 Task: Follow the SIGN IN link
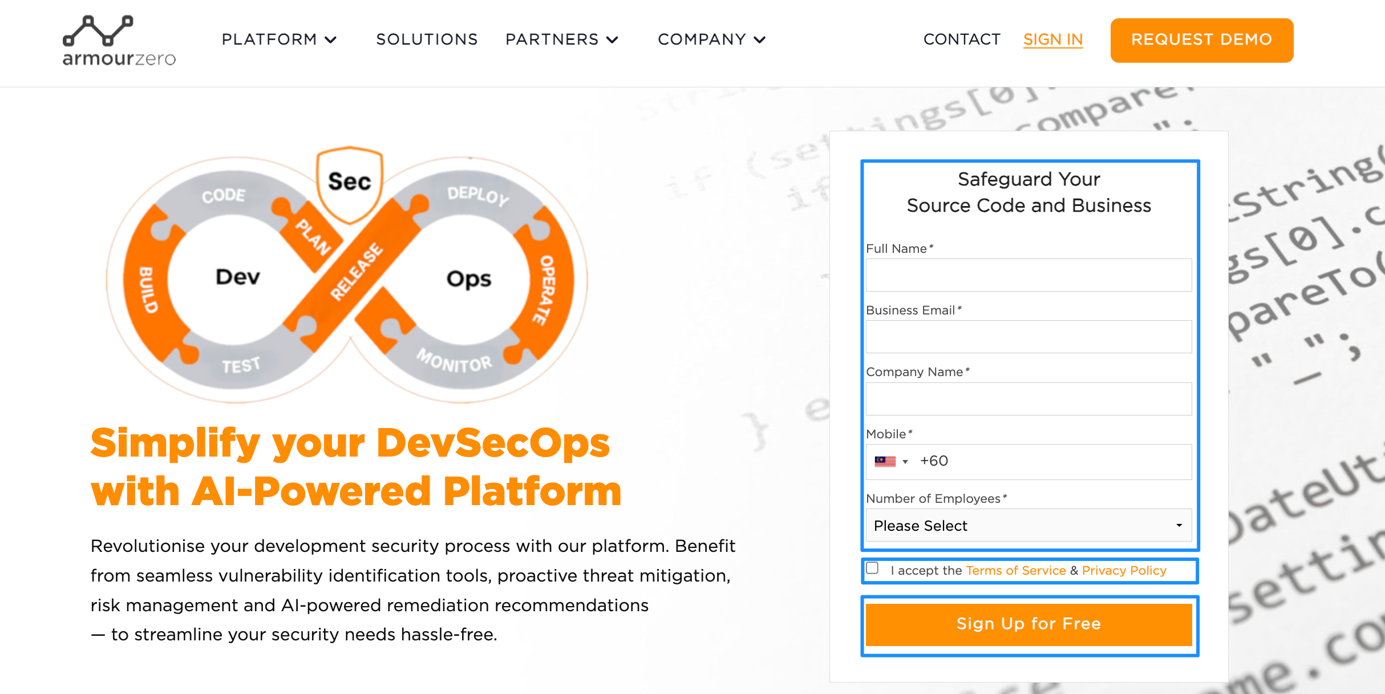(1053, 39)
